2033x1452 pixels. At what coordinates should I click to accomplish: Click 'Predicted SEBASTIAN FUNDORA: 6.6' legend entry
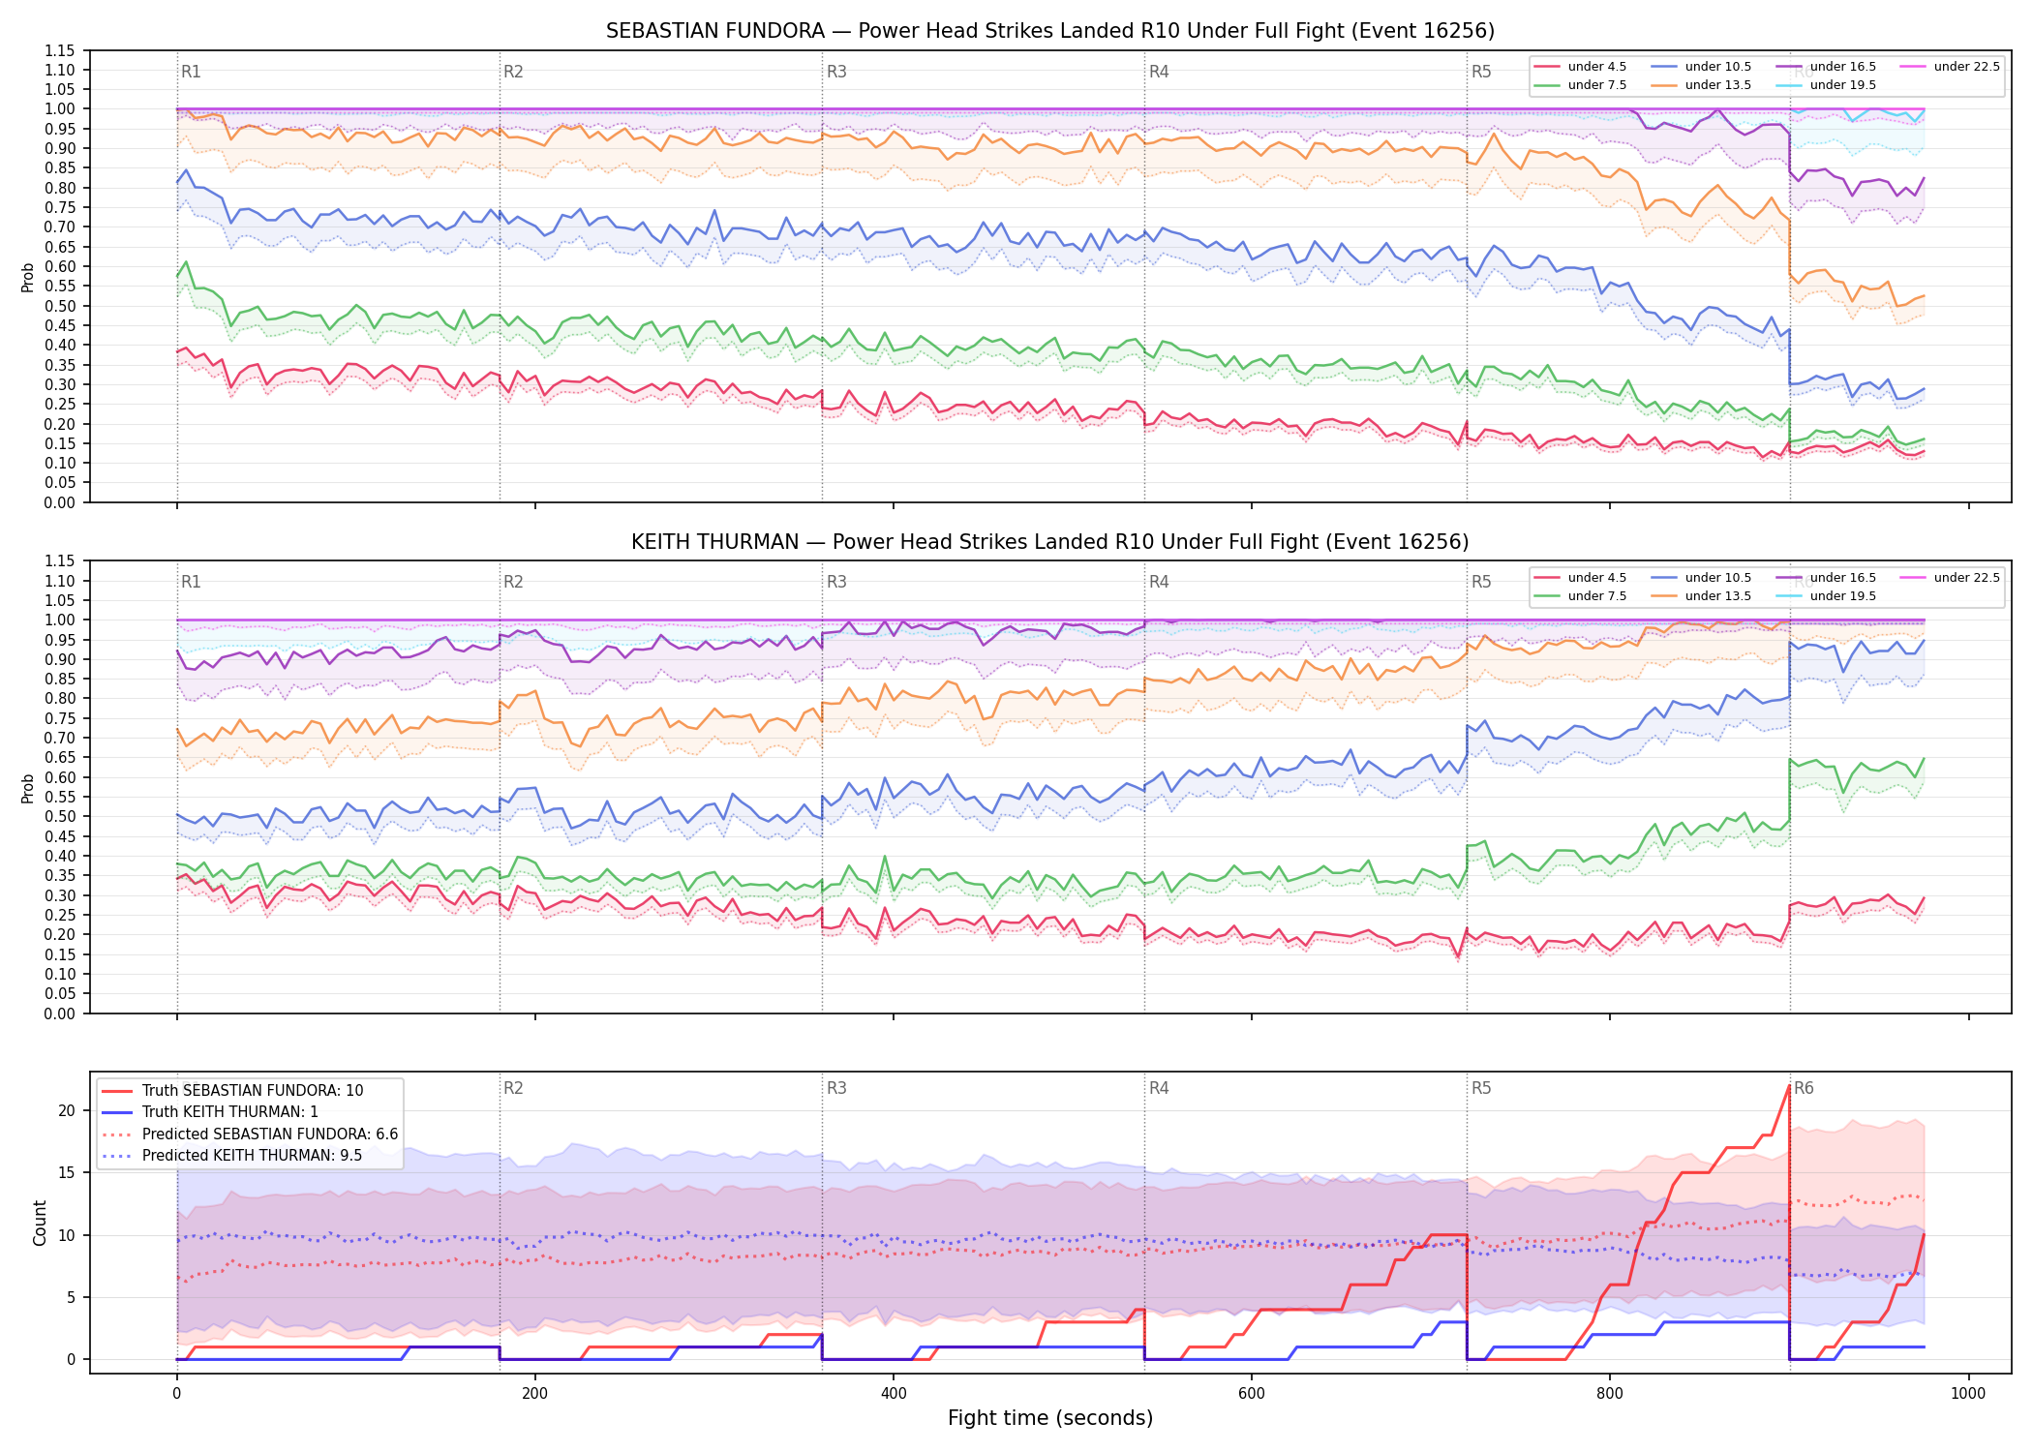click(x=250, y=1134)
